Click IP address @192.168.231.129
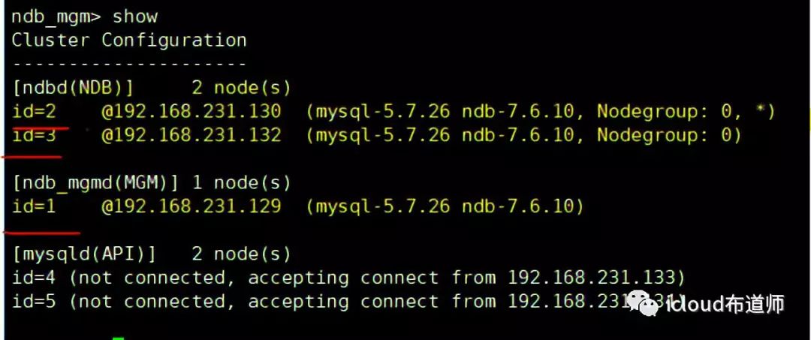The width and height of the screenshot is (811, 340). click(191, 206)
